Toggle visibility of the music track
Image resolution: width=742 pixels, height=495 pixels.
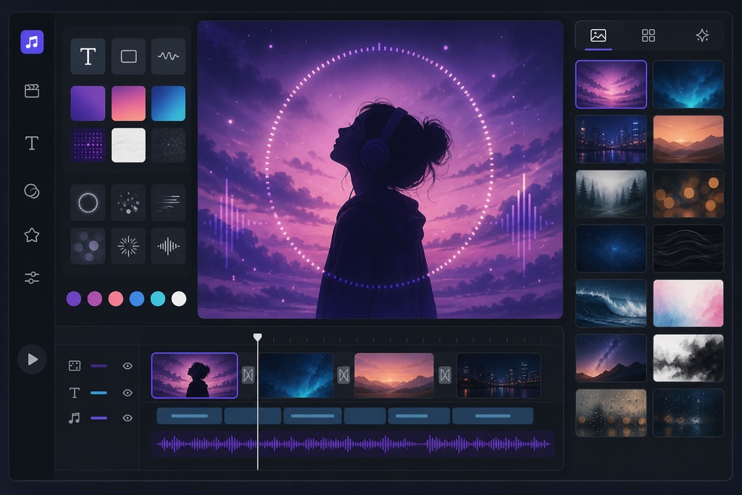(x=128, y=418)
